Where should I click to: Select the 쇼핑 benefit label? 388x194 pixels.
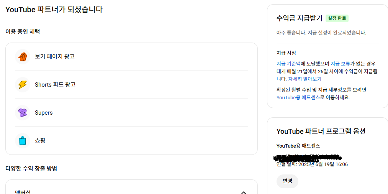[40, 141]
